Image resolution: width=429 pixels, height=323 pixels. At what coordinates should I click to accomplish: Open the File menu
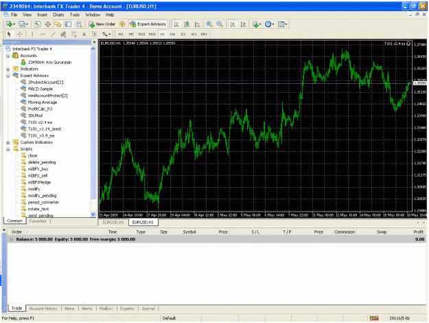14,15
